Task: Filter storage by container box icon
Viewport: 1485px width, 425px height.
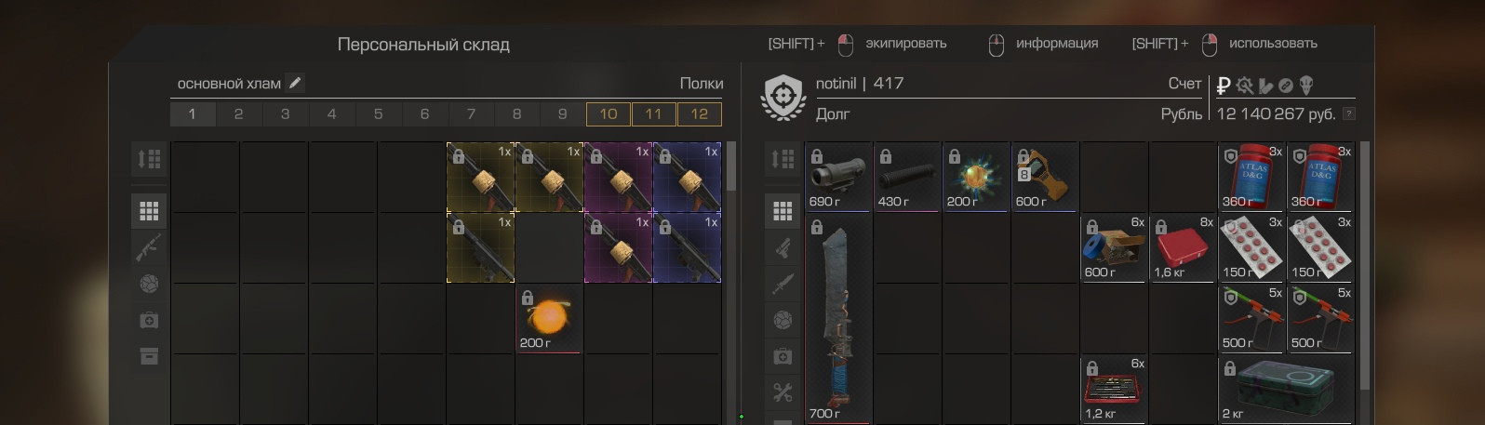Action: click(149, 356)
